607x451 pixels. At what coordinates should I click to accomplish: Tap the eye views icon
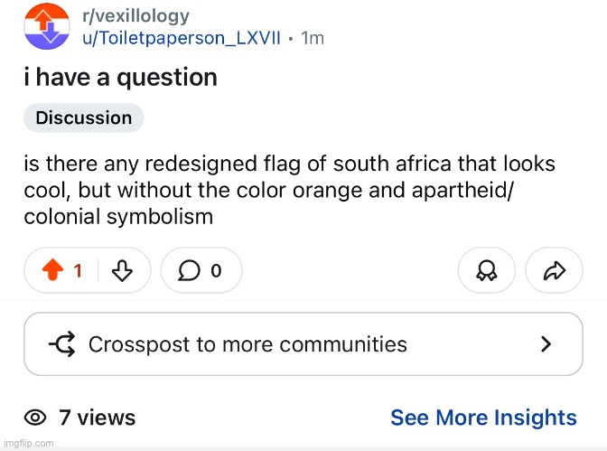pyautogui.click(x=35, y=418)
